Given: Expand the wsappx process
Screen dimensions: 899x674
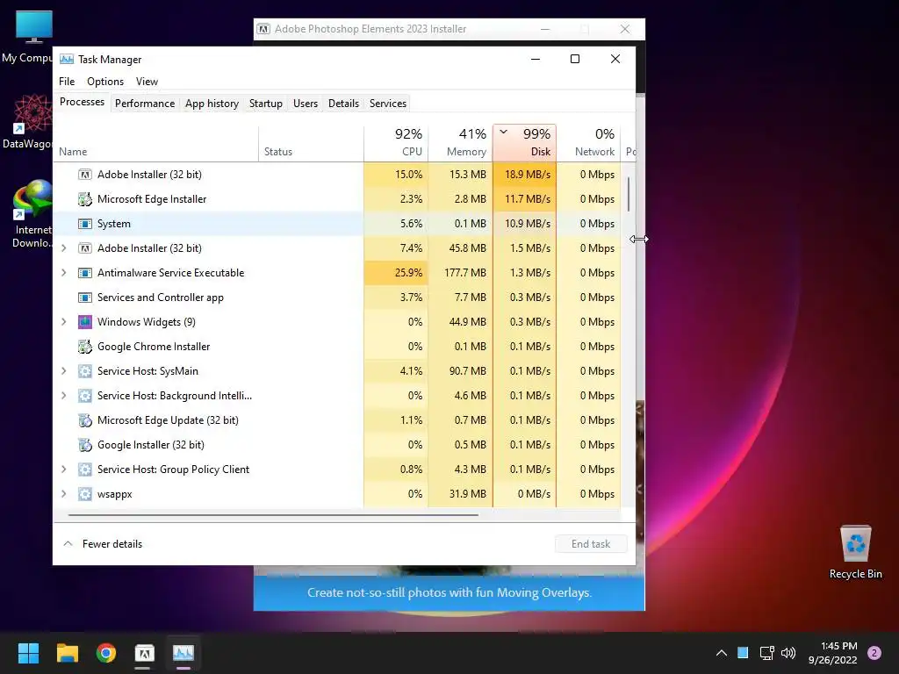Looking at the screenshot, I should click(x=63, y=494).
